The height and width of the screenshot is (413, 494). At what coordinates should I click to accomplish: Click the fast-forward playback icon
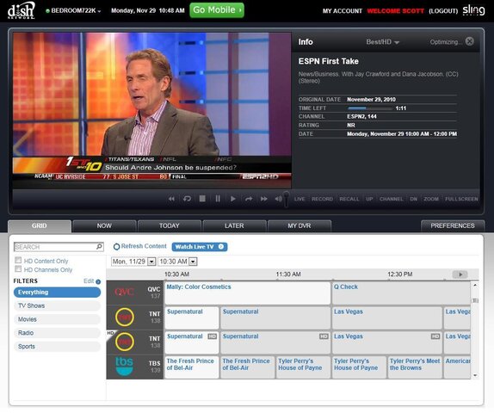click(264, 199)
